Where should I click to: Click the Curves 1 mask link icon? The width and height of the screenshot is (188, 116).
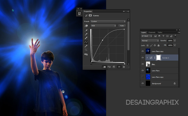pyautogui.click(x=155, y=58)
